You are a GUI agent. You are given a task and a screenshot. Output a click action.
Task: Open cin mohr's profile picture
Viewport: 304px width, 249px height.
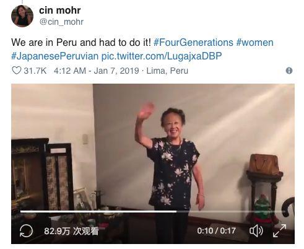pyautogui.click(x=22, y=16)
